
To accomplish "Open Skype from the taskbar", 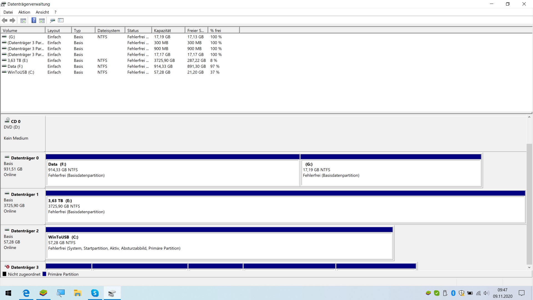I will pos(95,293).
